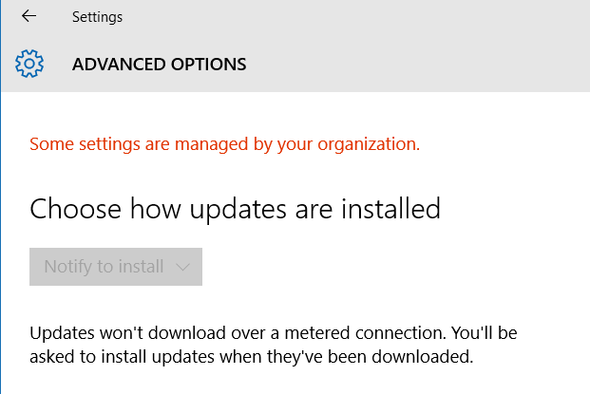The image size is (590, 394).
Task: Click the word 'installed' in the section heading
Action: click(x=390, y=209)
